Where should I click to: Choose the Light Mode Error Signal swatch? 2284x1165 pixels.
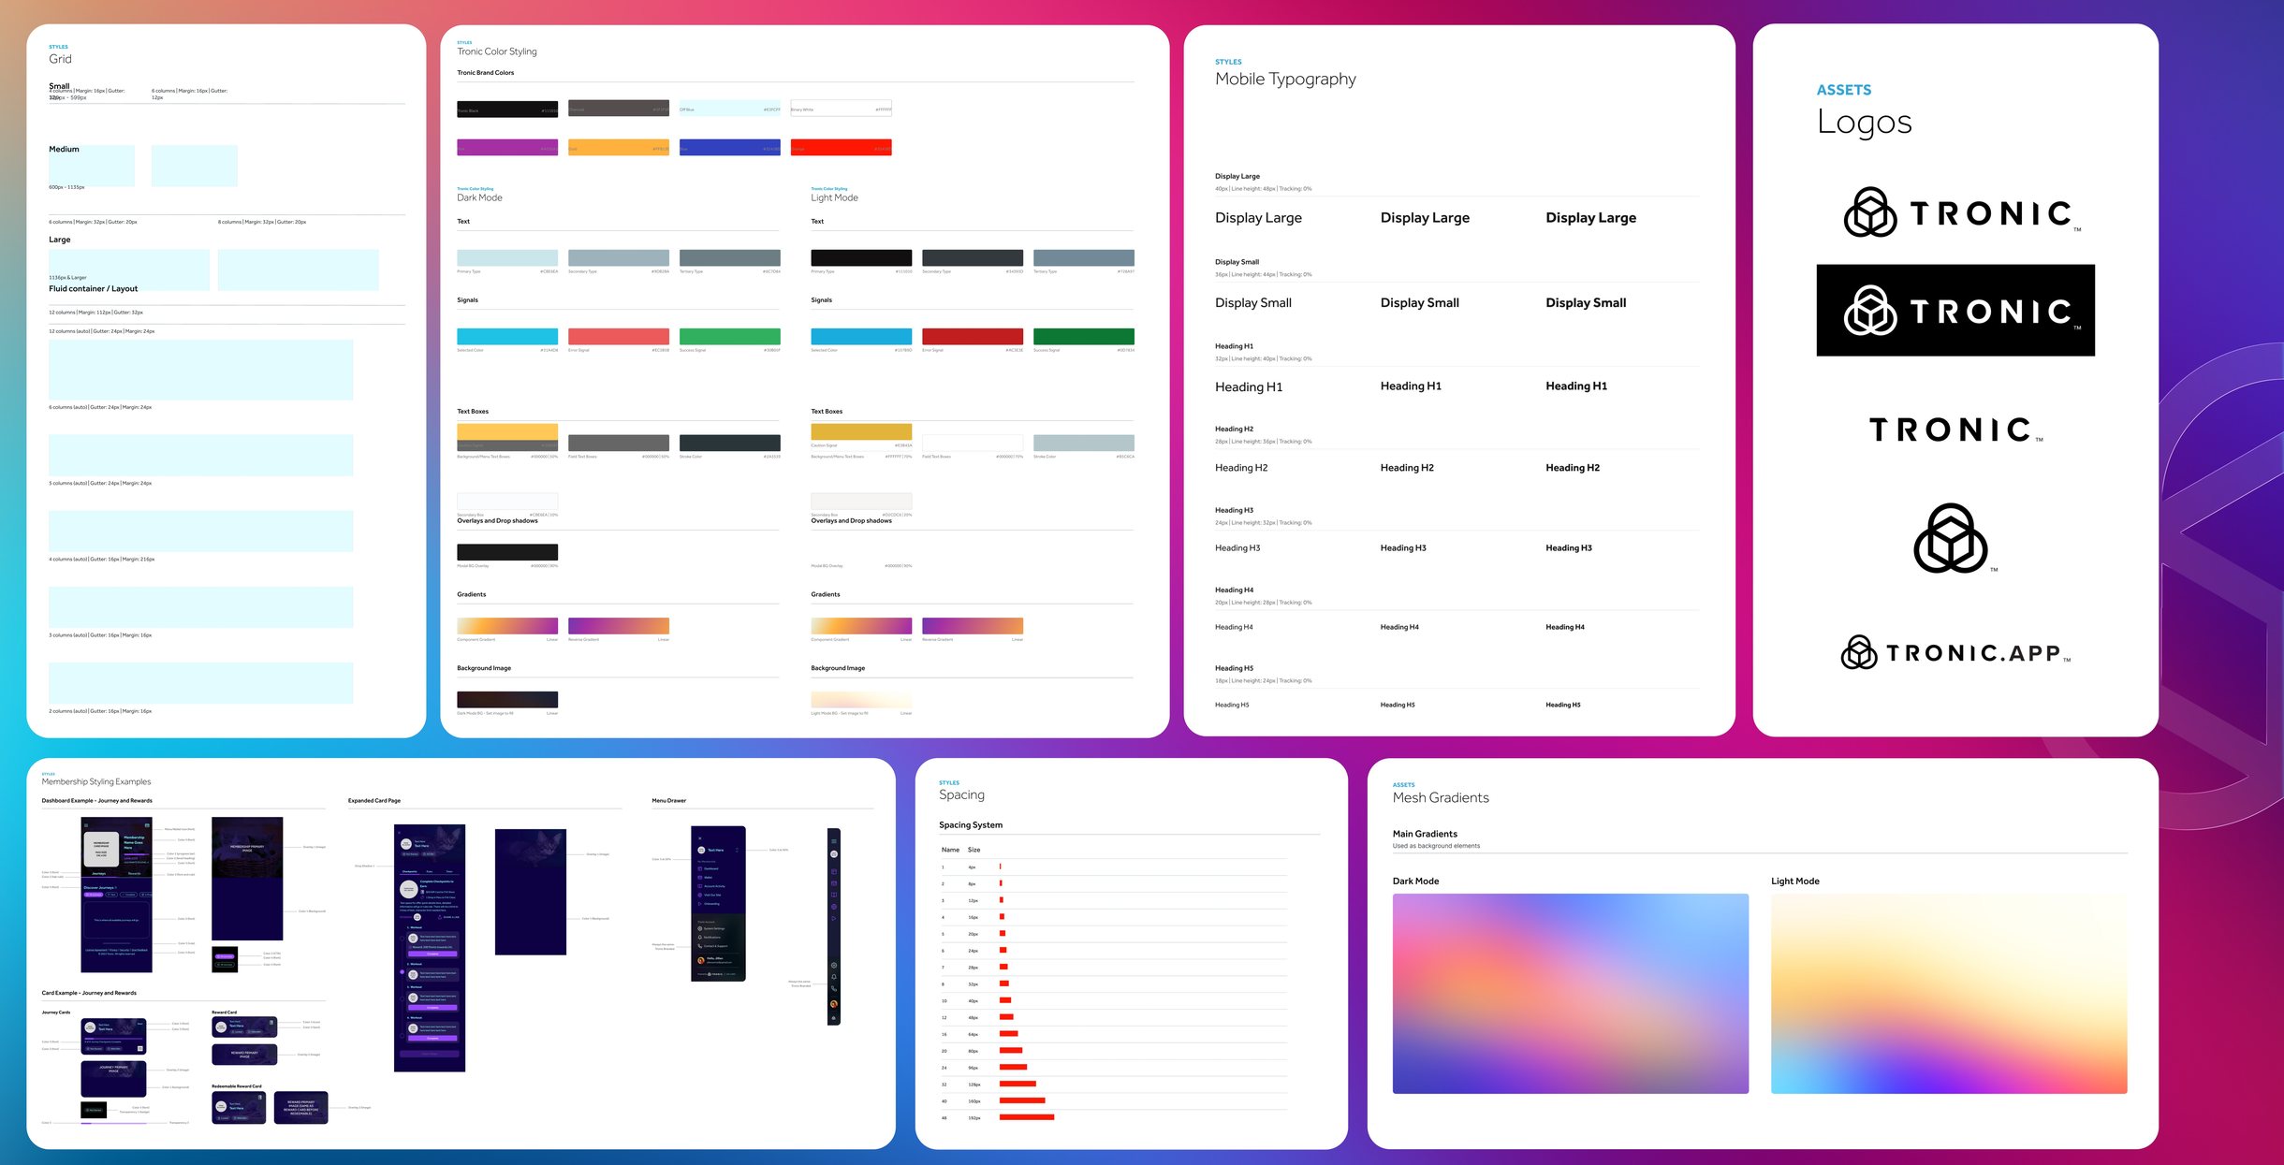pos(973,336)
